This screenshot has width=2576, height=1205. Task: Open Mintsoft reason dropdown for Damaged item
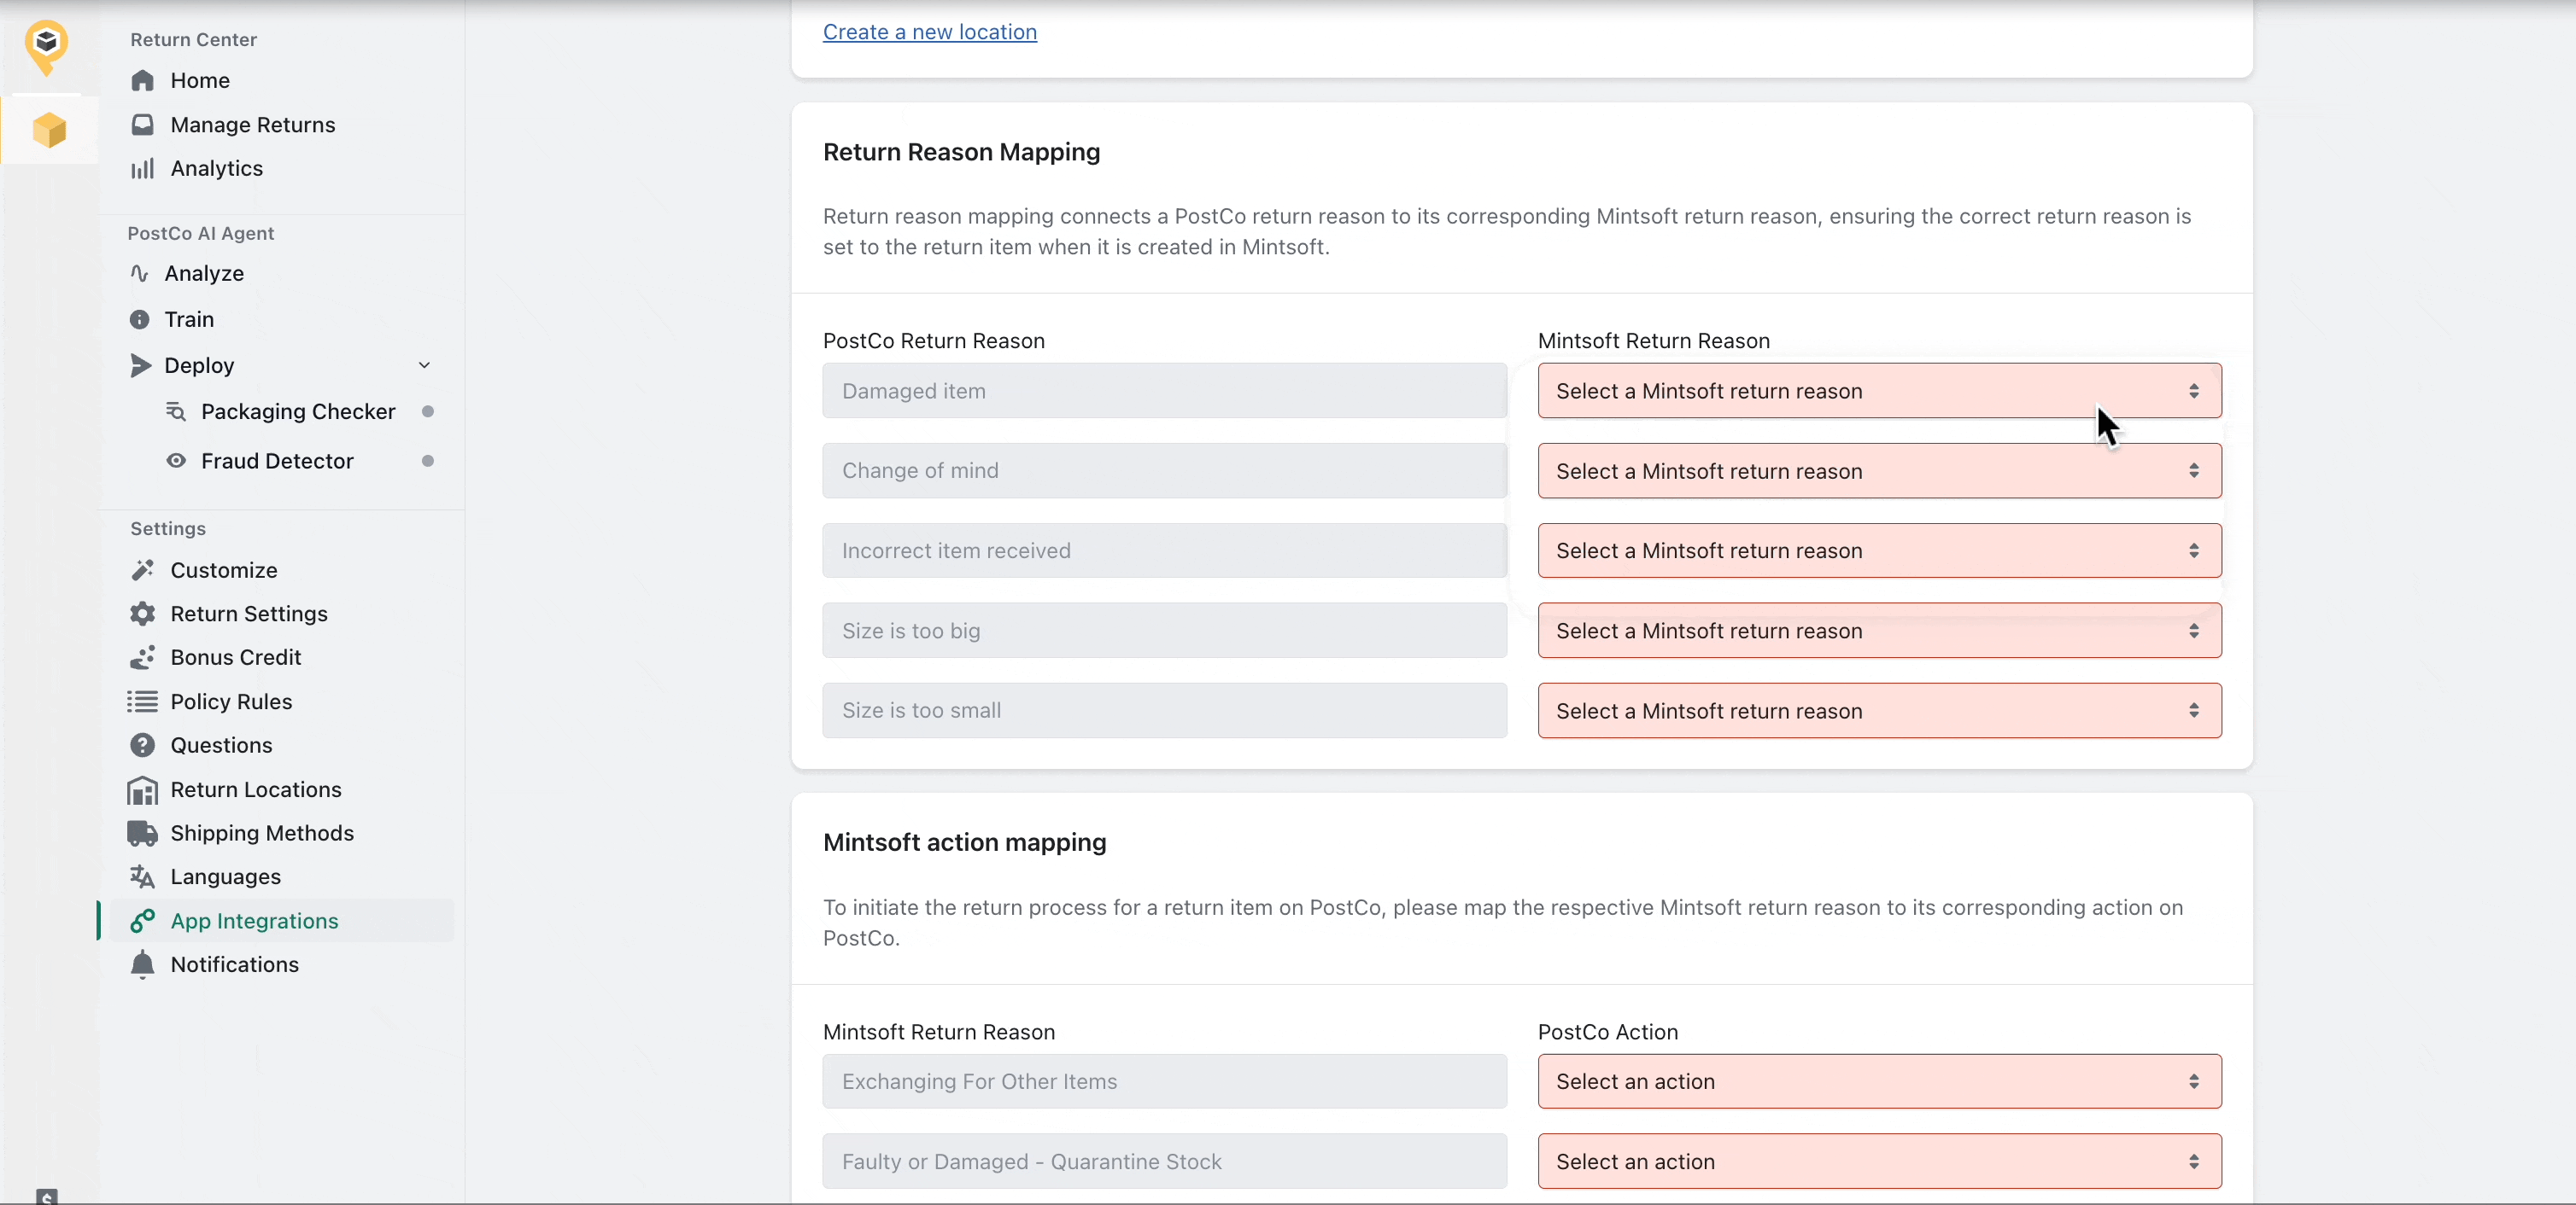[1879, 391]
